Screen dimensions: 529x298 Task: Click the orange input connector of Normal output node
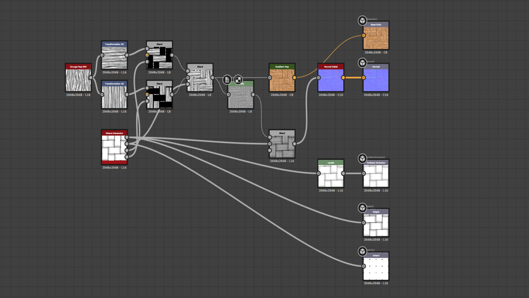[364, 77]
